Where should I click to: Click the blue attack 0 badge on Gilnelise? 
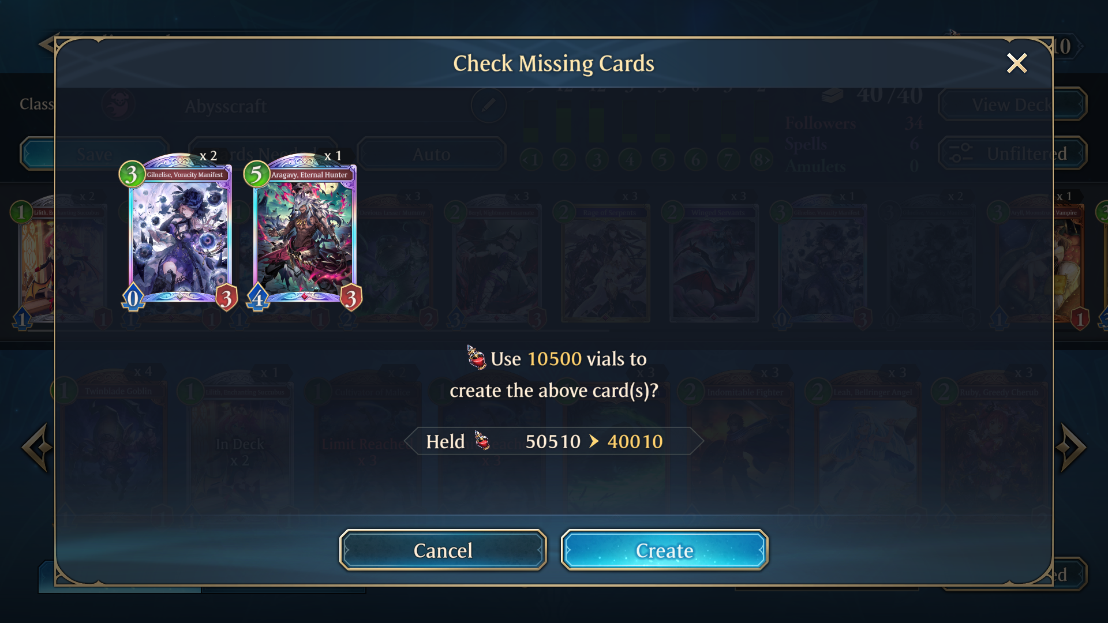click(x=133, y=298)
